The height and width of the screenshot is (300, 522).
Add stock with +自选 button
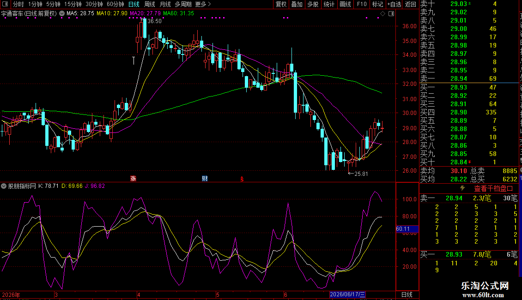[394, 4]
